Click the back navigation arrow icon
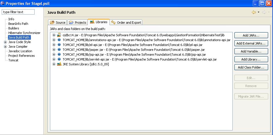Image resolution: width=273 pixels, height=135 pixels. [x=254, y=12]
